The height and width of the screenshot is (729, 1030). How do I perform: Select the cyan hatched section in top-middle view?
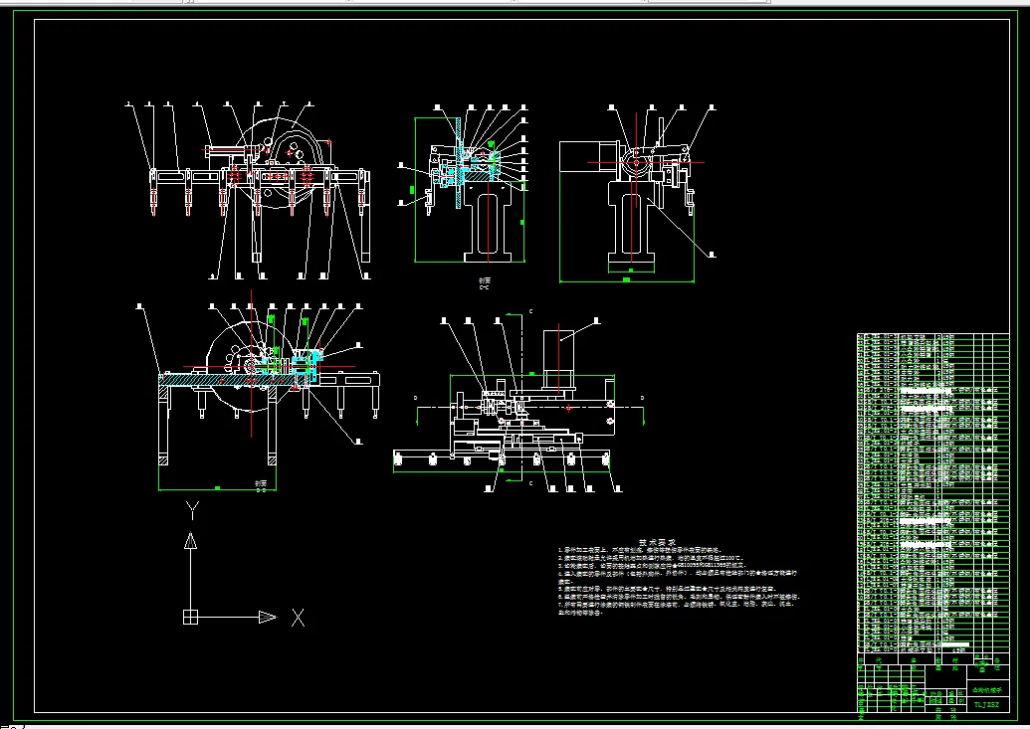(476, 169)
